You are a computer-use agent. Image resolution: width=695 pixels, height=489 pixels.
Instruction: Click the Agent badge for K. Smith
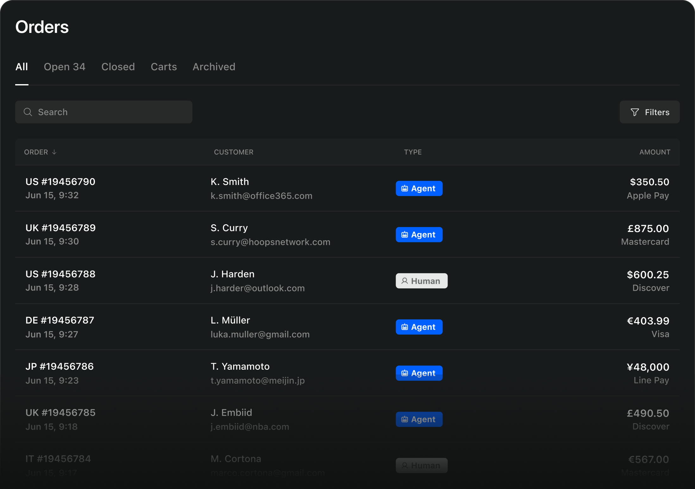point(419,189)
